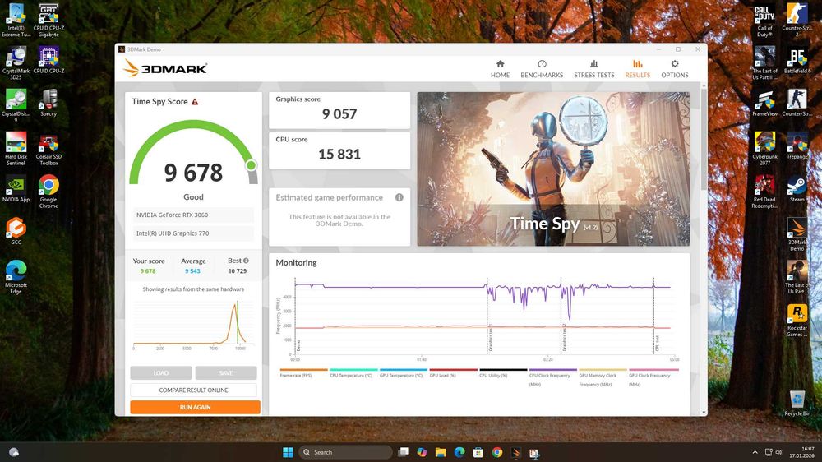Toggle the CPU Temperature legend
The height and width of the screenshot is (462, 822).
tap(353, 373)
